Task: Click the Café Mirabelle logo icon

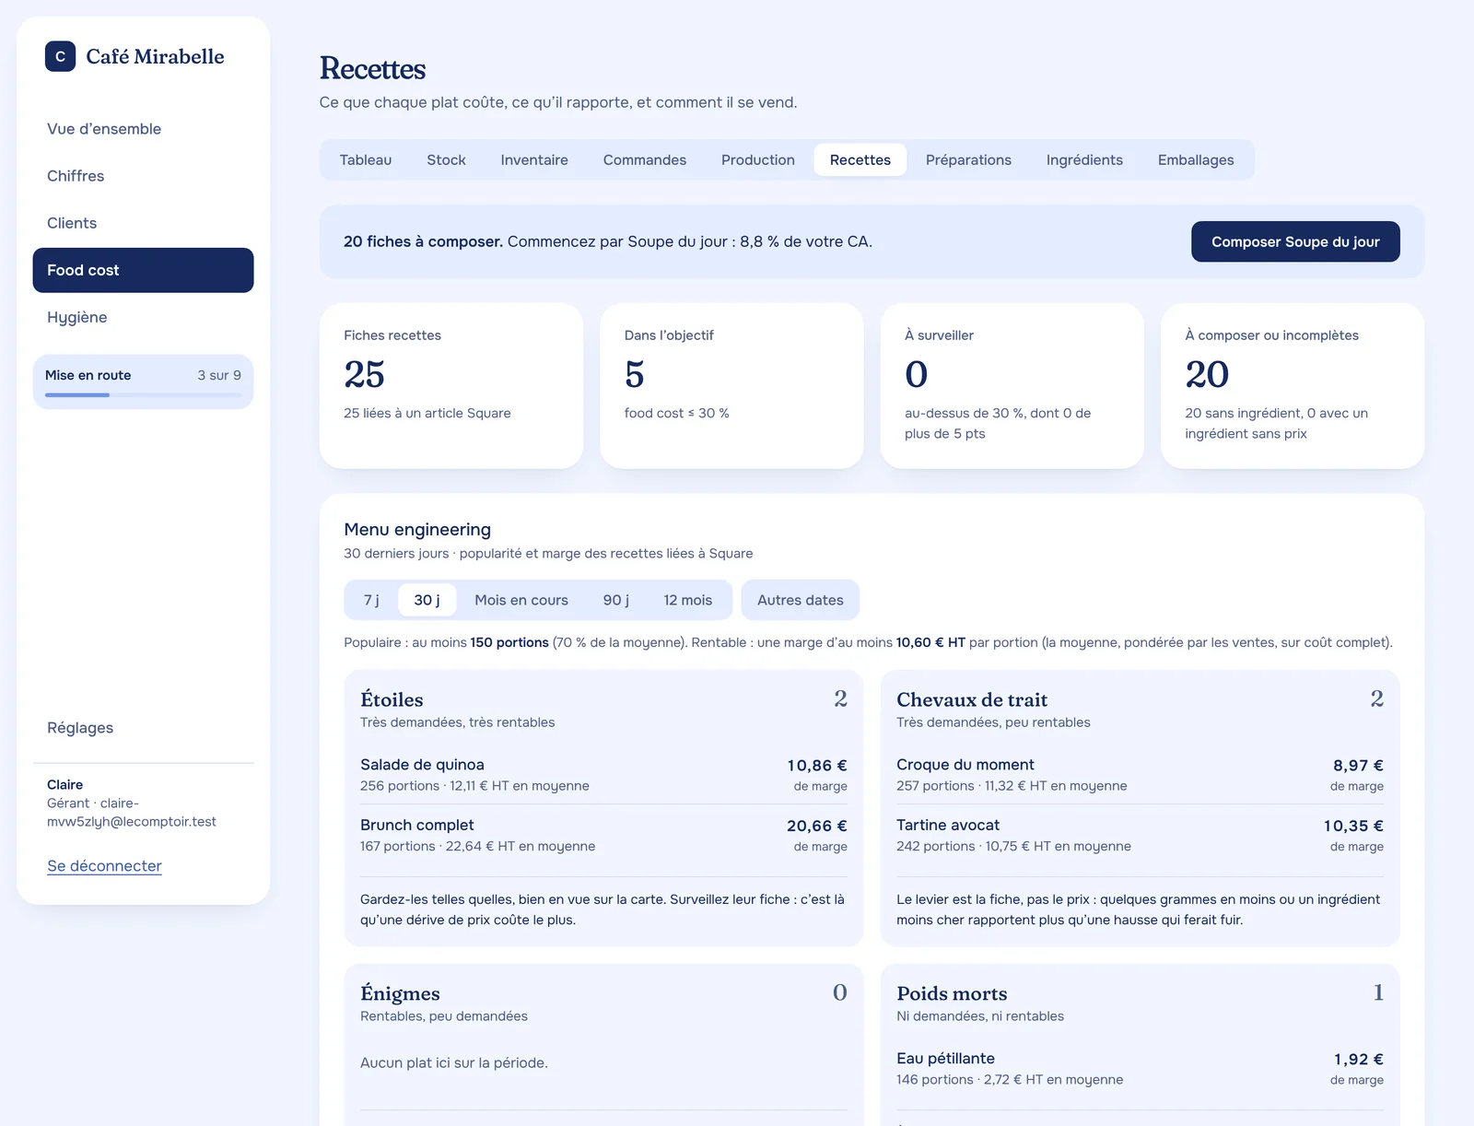Action: point(60,56)
